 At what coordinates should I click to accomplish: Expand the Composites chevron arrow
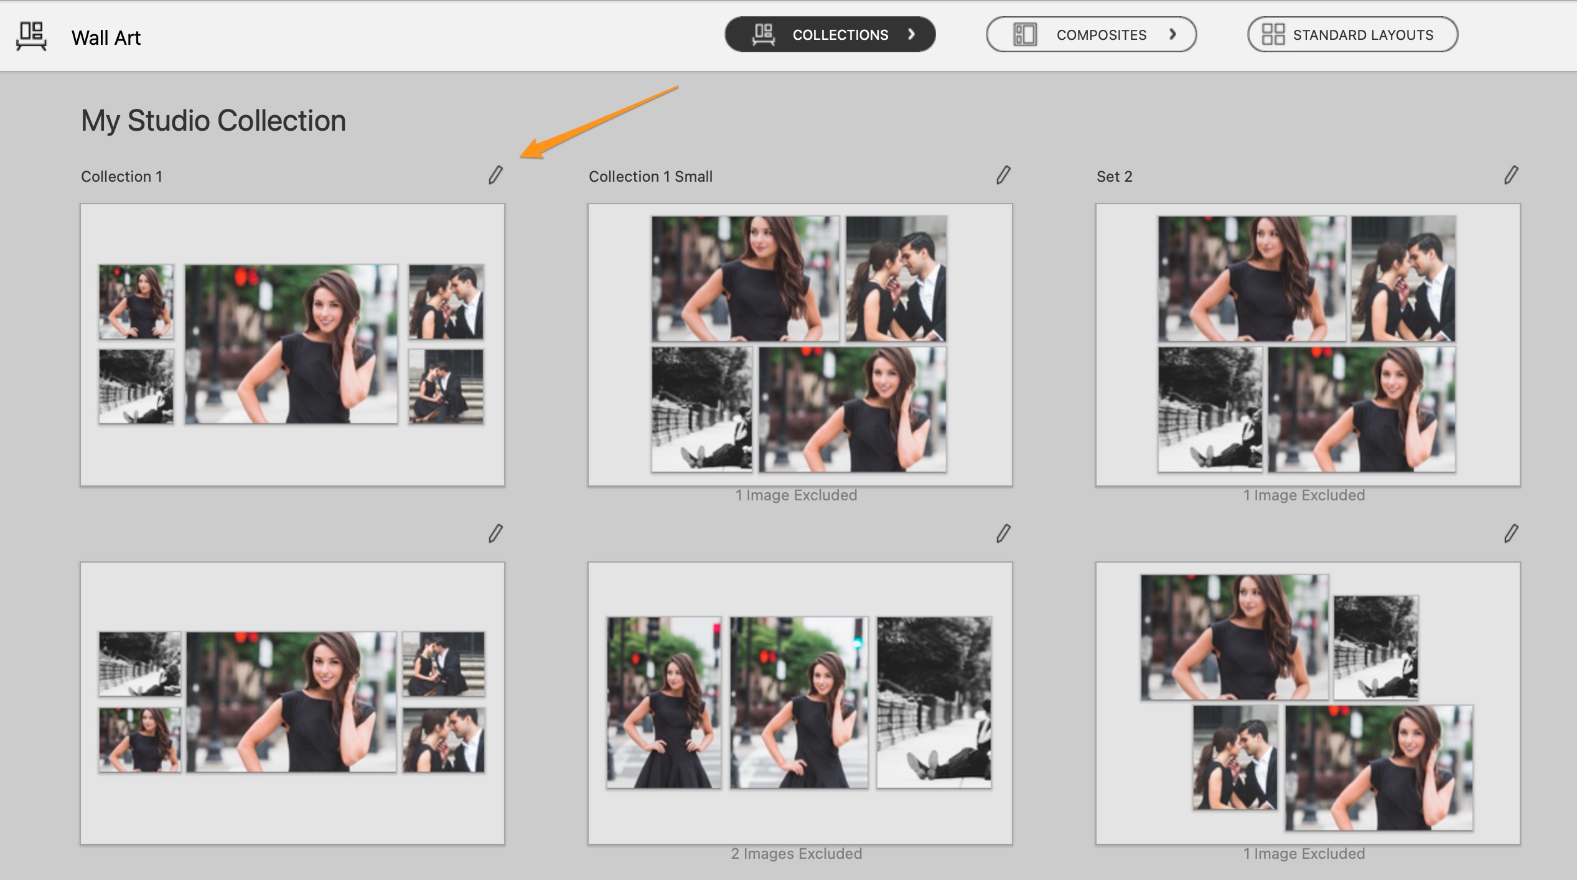(x=1172, y=34)
